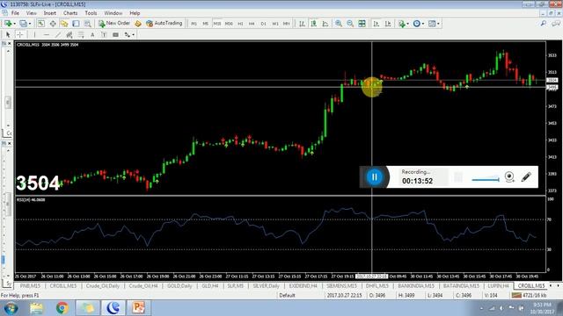
Task: Expand the Profiles dropdown arrow
Action: pos(29,24)
